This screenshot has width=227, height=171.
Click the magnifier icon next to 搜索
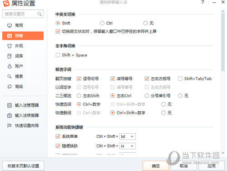coord(10,76)
